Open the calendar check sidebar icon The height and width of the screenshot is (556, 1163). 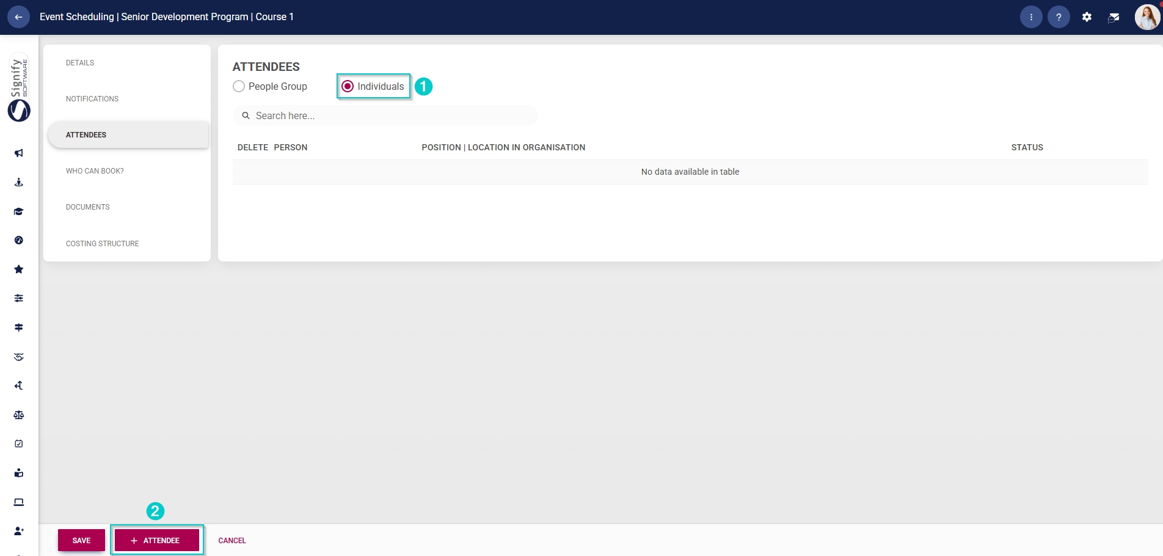pyautogui.click(x=19, y=444)
